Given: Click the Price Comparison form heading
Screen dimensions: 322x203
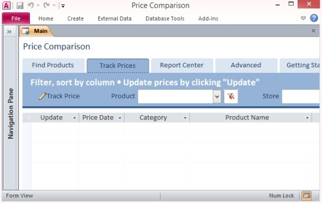Looking at the screenshot, I should [57, 47].
